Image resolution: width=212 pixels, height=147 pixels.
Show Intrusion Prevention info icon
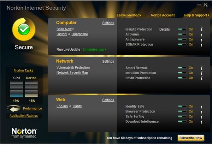[201, 73]
